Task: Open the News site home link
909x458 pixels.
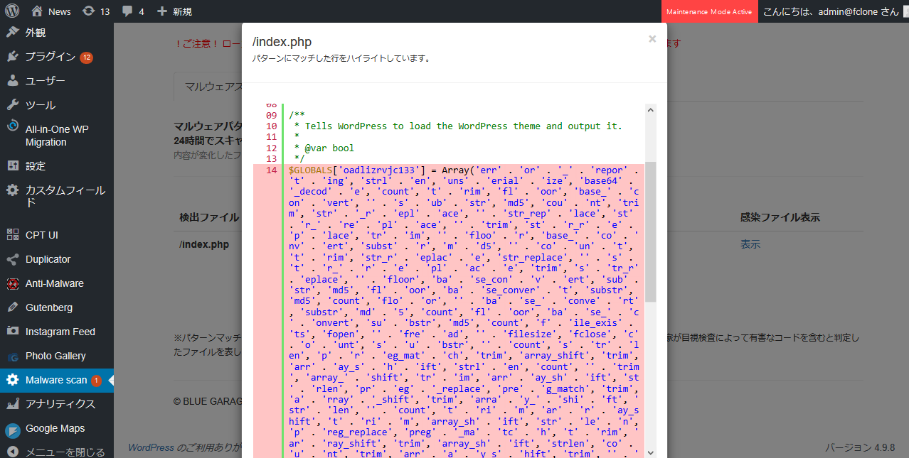Action: tap(51, 11)
